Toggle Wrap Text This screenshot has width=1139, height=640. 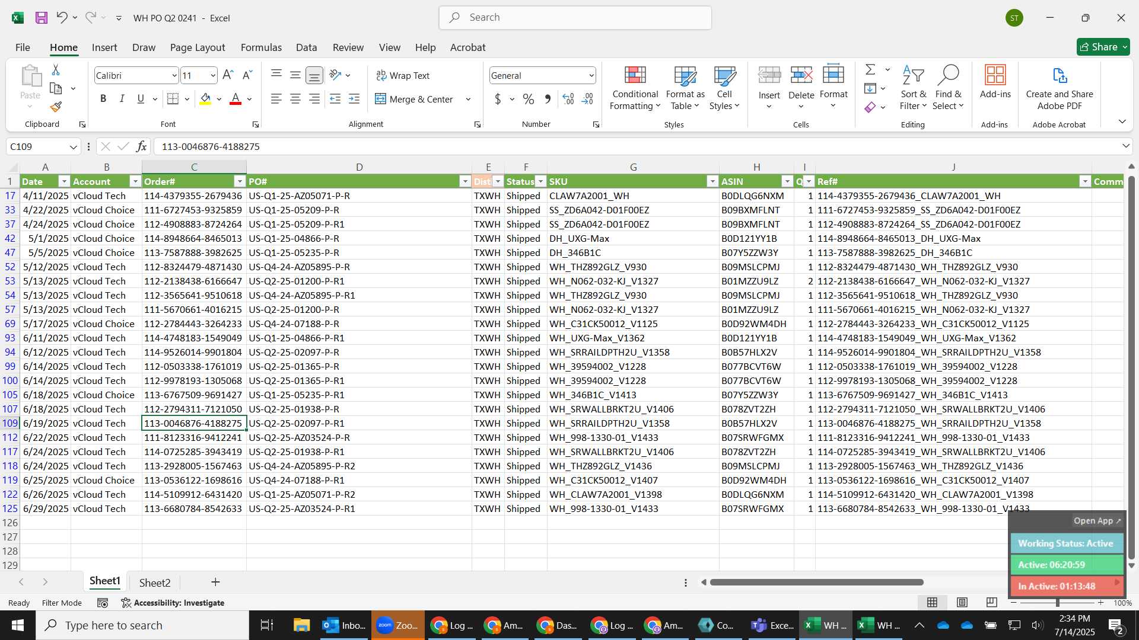tap(403, 75)
